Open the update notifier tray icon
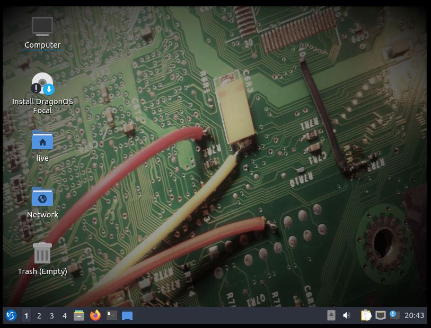The height and width of the screenshot is (328, 431). point(394,315)
